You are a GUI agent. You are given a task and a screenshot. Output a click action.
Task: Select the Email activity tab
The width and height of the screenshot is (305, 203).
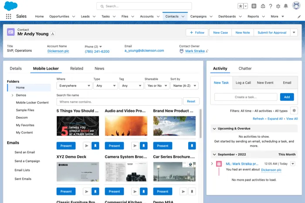pos(287,83)
